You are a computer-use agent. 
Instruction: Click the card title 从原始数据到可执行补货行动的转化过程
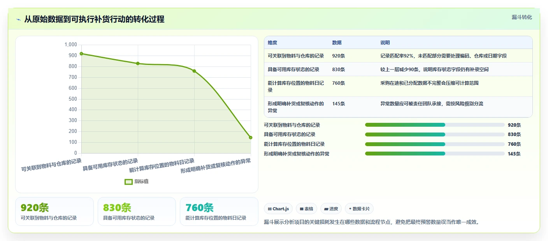click(x=94, y=19)
